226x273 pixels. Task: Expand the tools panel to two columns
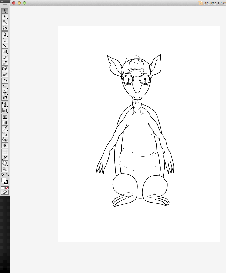(2, 1)
